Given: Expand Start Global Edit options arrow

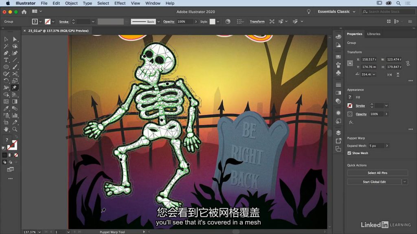Looking at the screenshot, I should click(405, 182).
